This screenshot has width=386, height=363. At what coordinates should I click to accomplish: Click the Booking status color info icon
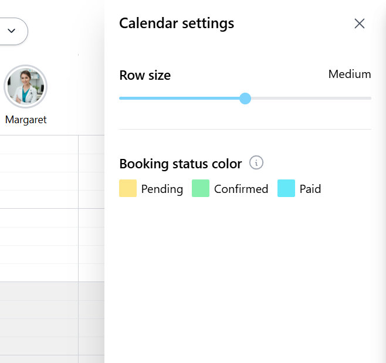256,162
